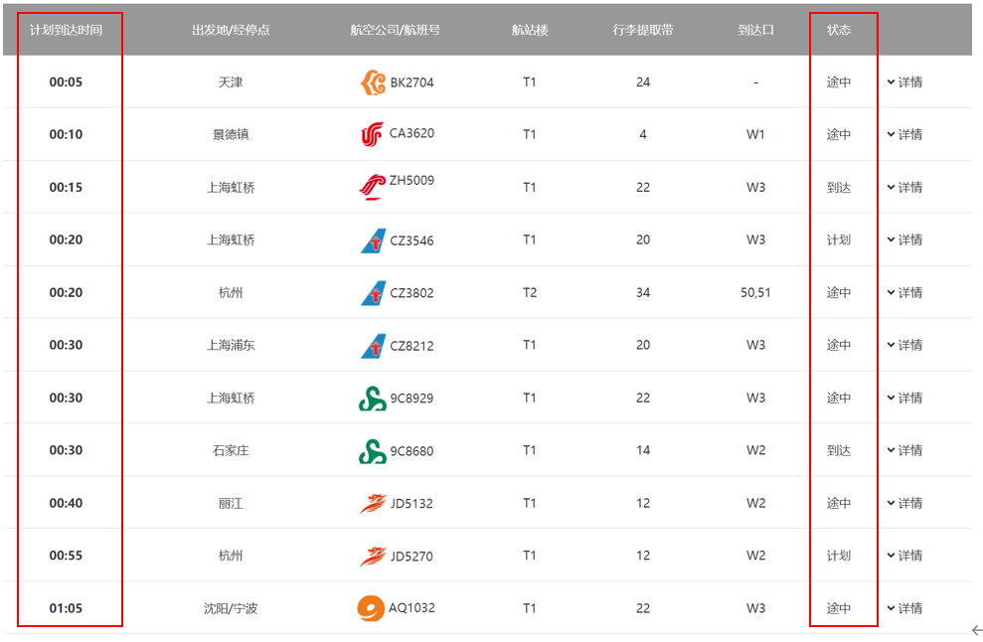The width and height of the screenshot is (983, 642).
Task: Show 详情 for the 杭州 CZ3802 flight
Action: tap(904, 292)
